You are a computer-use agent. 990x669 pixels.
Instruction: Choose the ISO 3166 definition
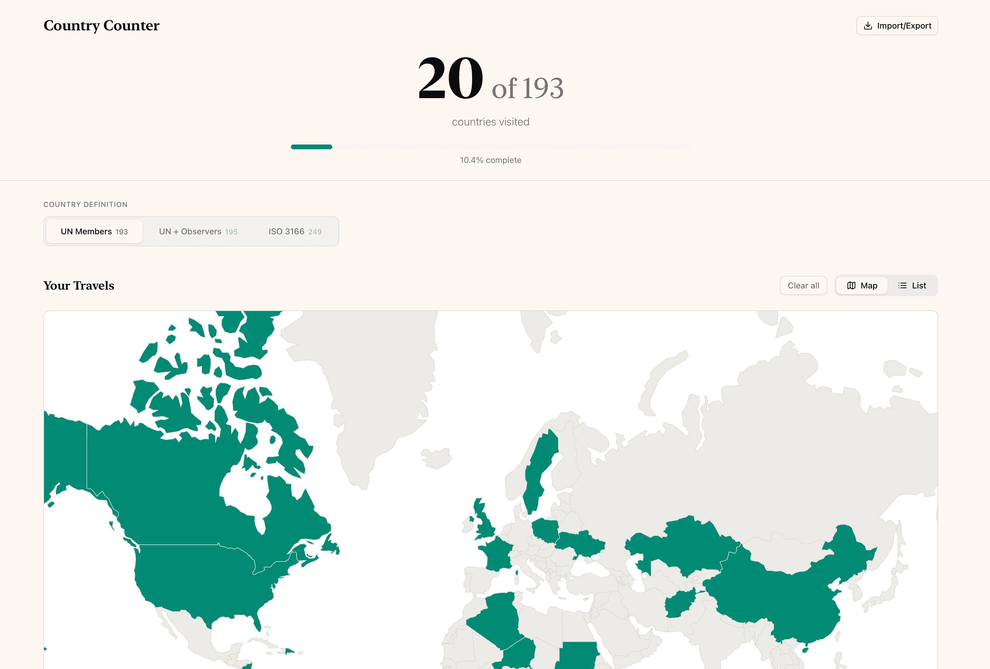point(295,232)
